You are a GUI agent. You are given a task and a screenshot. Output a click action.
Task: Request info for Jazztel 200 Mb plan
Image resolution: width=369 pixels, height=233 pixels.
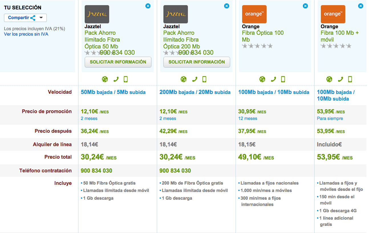[197, 62]
